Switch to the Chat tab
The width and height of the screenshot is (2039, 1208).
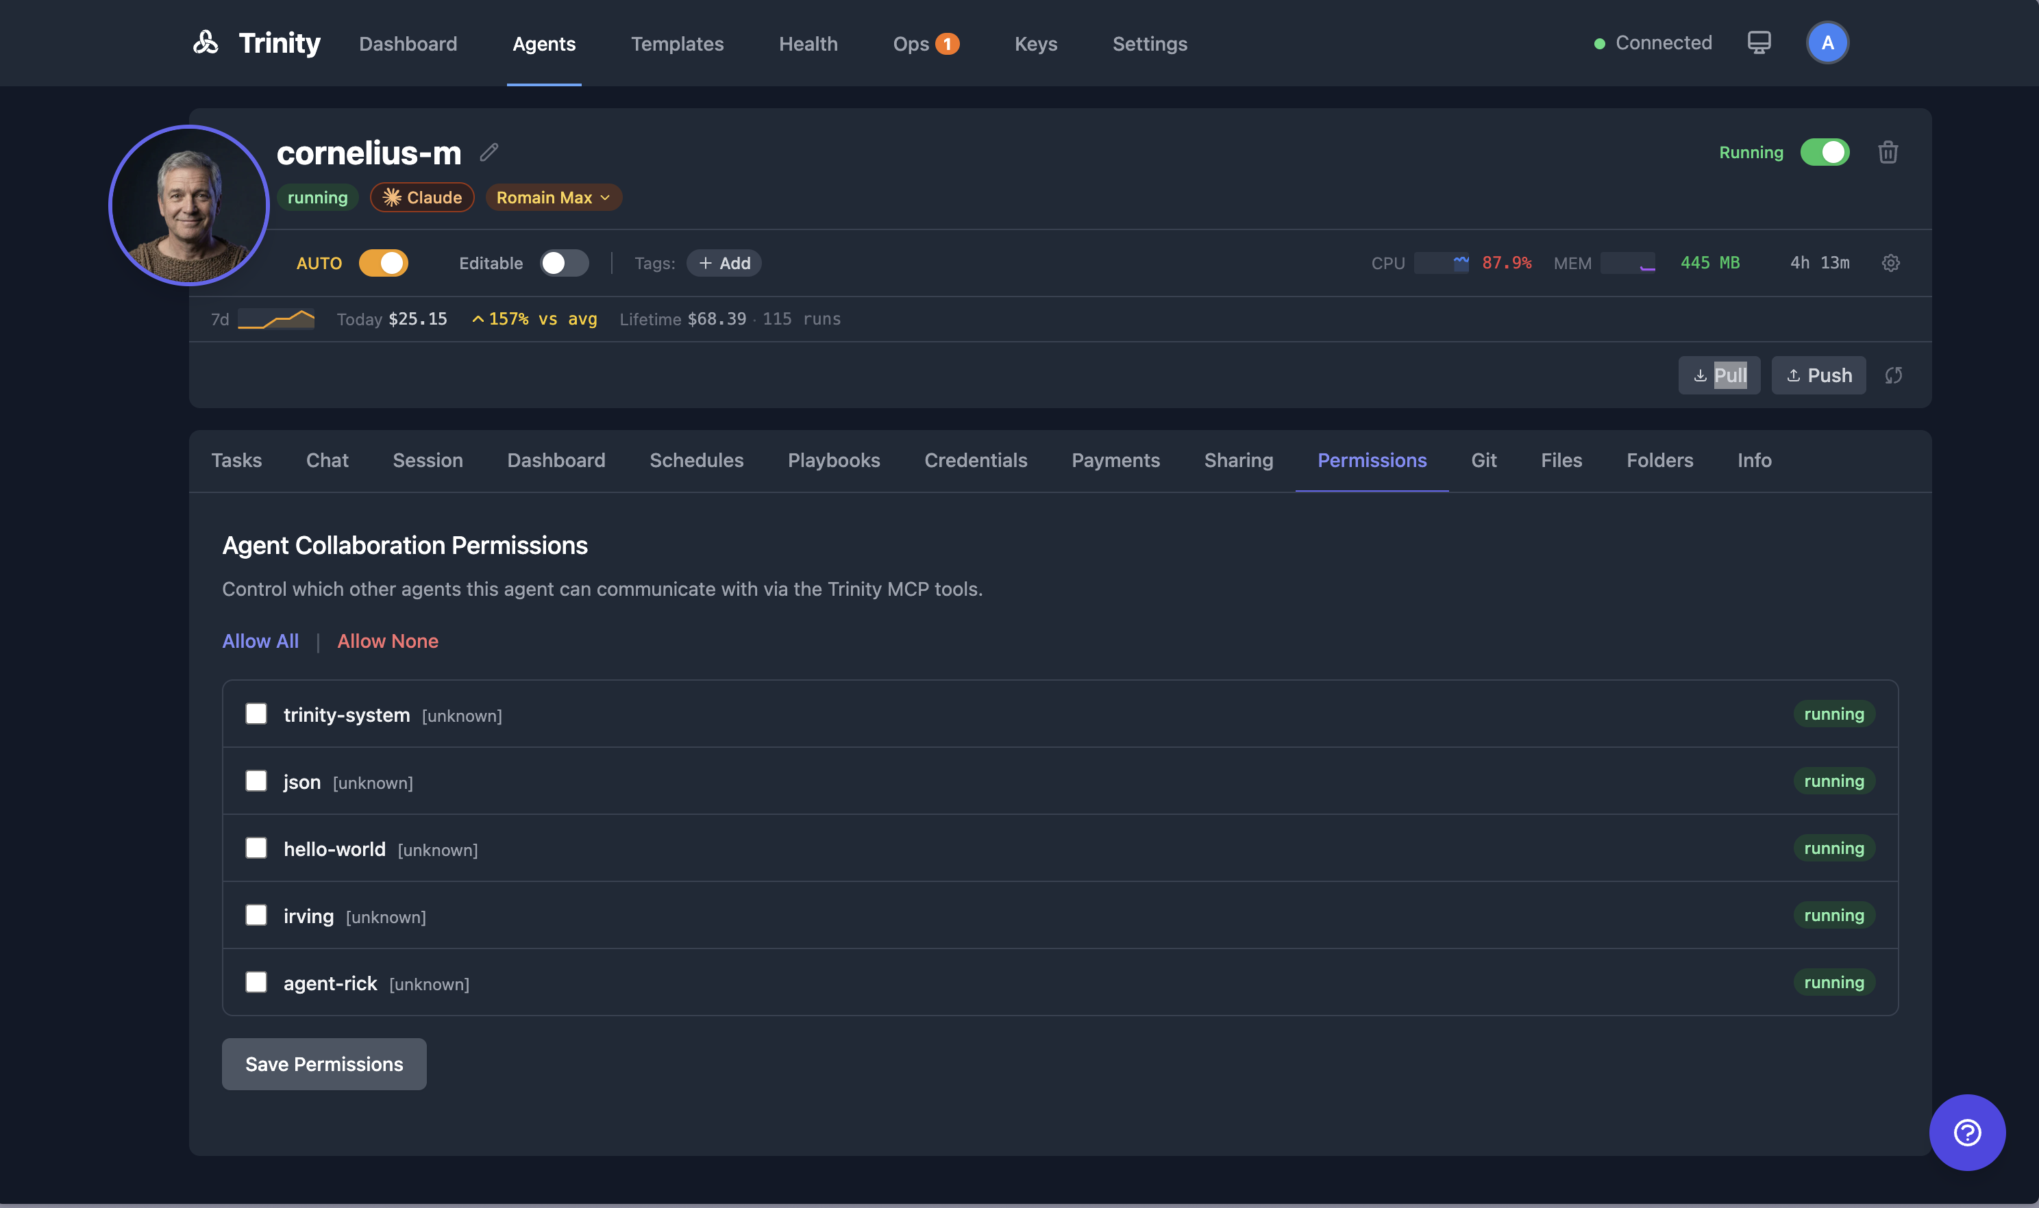327,460
